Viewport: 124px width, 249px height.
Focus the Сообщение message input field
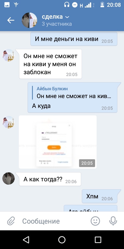(x=54, y=221)
